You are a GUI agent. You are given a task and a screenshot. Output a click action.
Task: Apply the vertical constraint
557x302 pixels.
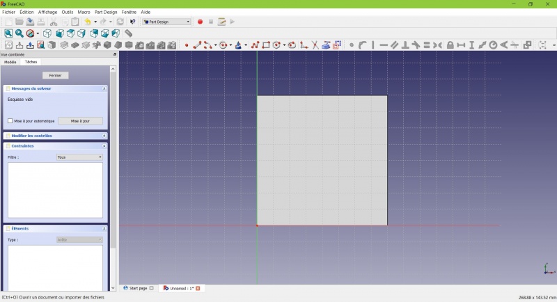click(x=373, y=45)
